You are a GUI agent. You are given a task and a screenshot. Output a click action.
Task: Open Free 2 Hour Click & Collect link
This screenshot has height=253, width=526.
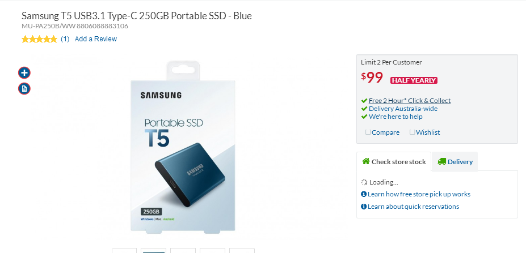pos(410,101)
